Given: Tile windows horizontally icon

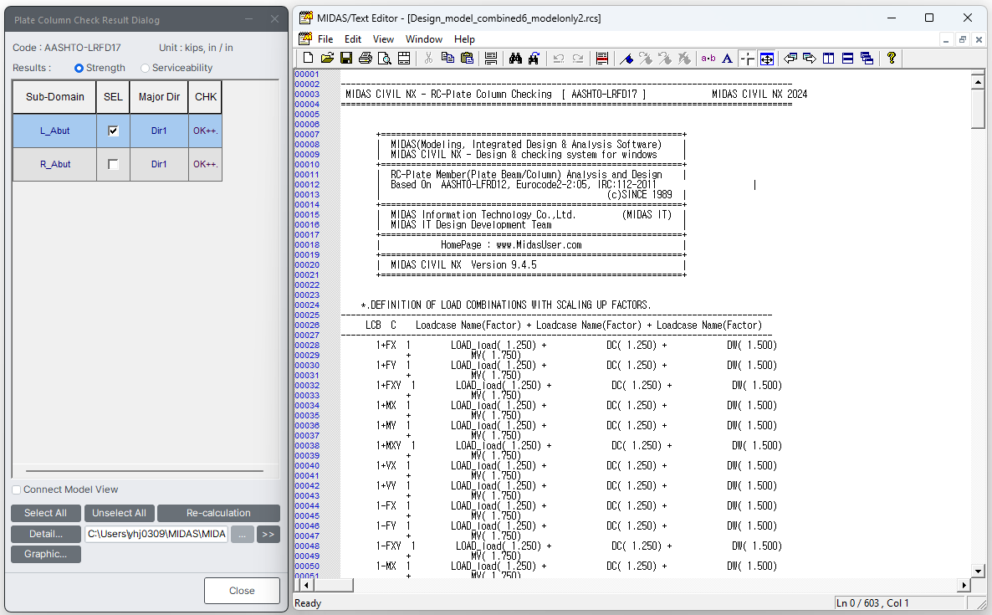Looking at the screenshot, I should coord(848,59).
